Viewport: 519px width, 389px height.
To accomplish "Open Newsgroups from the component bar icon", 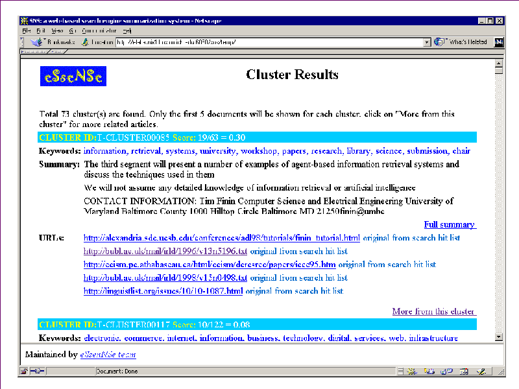I will tap(446, 371).
